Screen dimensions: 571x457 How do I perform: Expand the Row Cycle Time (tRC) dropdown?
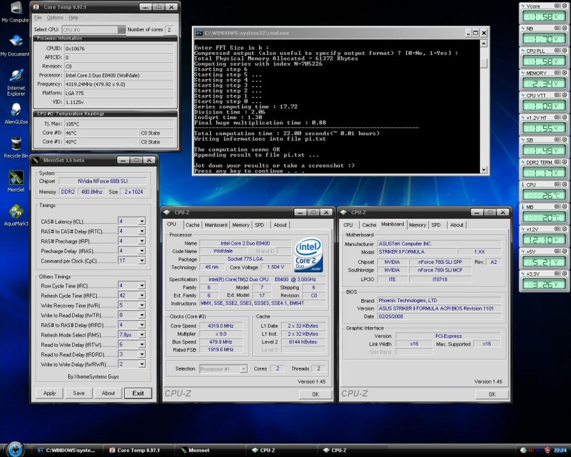coord(141,286)
